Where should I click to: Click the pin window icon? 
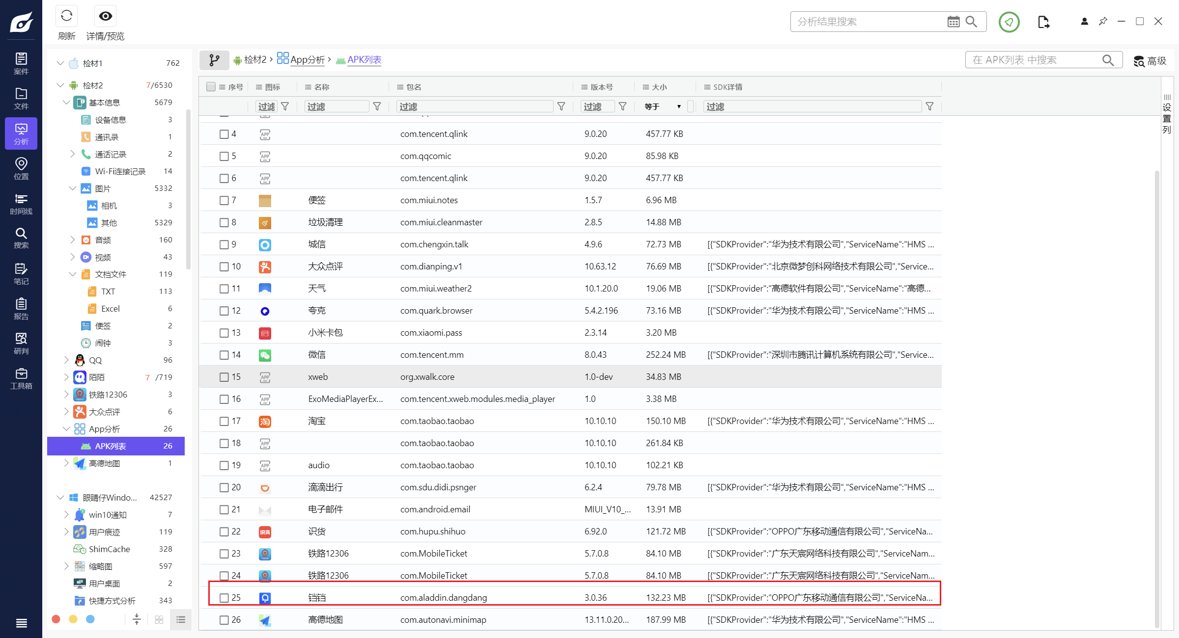point(1103,21)
